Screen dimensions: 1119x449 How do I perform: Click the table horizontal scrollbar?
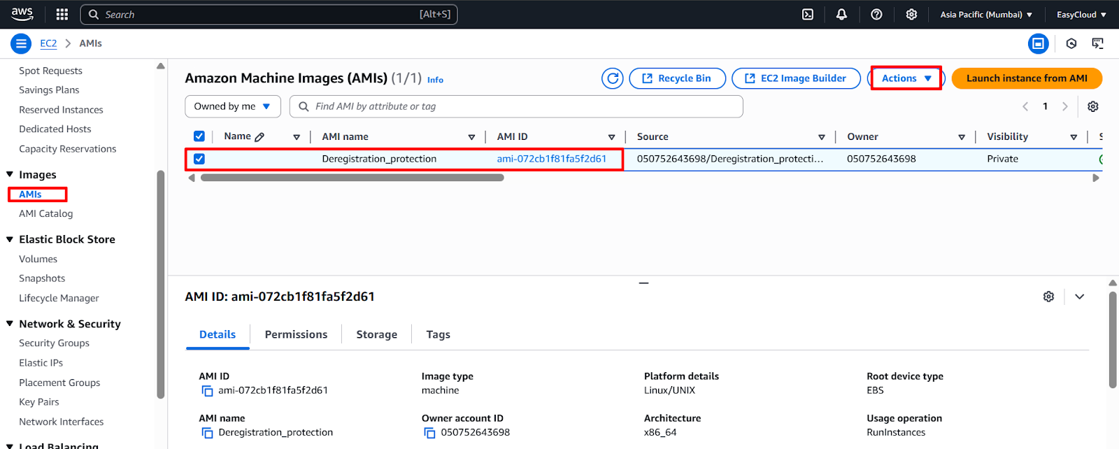pos(352,178)
